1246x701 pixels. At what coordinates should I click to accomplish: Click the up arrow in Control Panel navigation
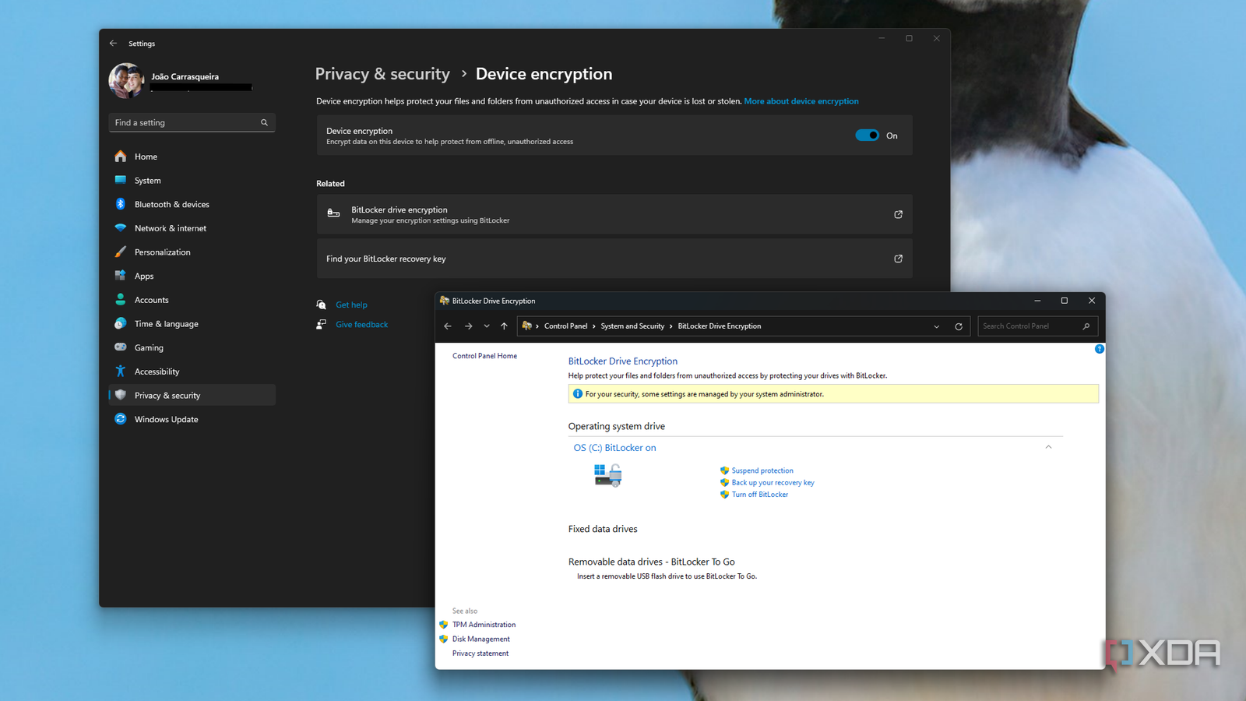pyautogui.click(x=504, y=326)
